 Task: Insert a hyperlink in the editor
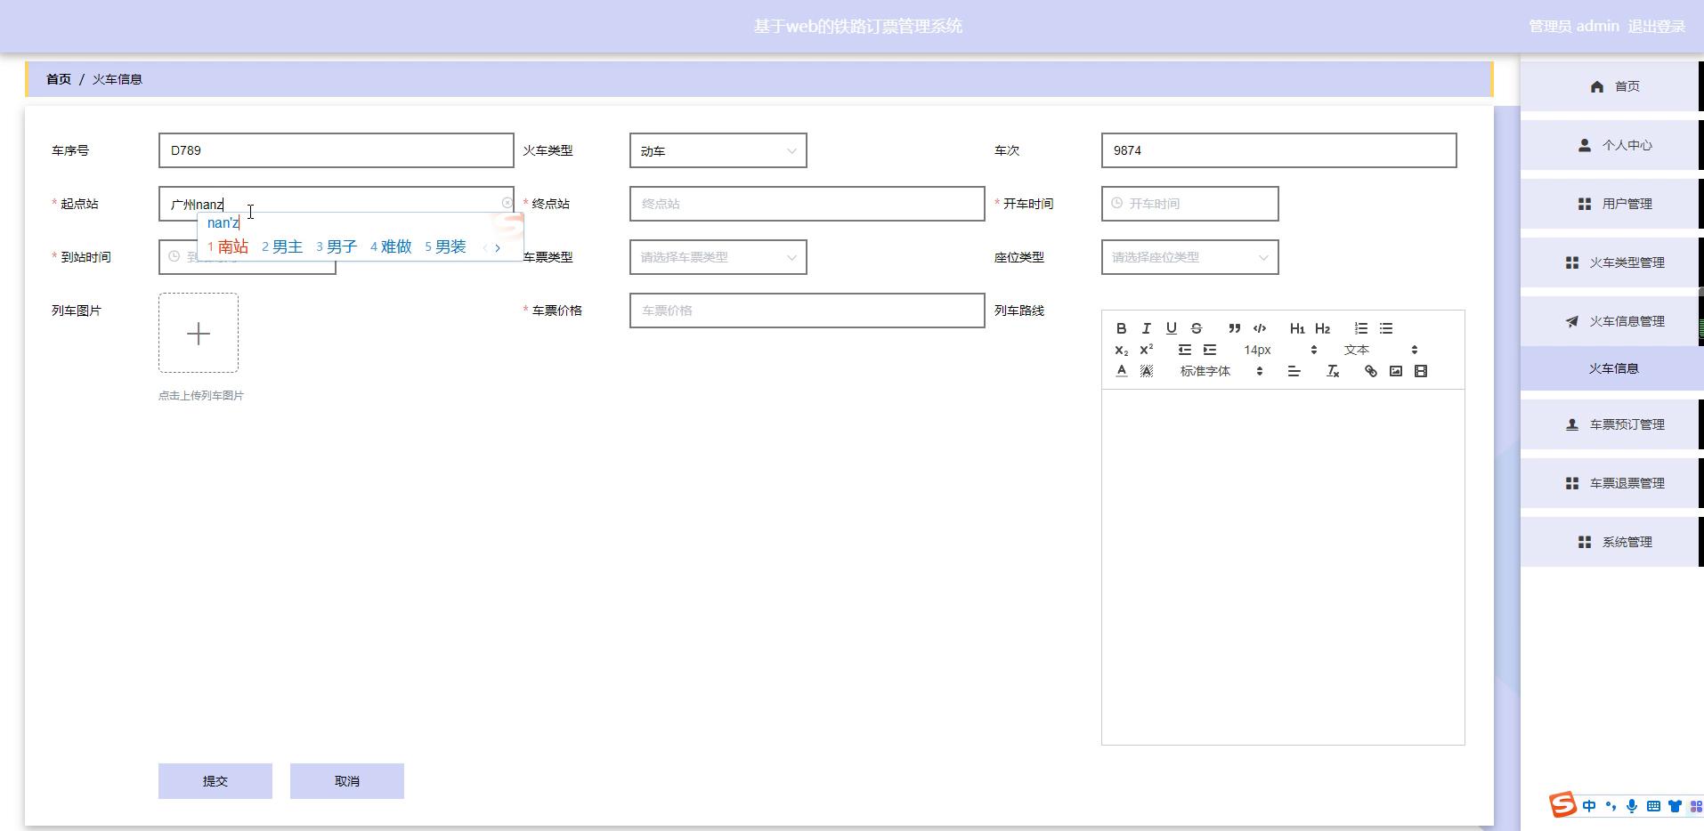pyautogui.click(x=1371, y=371)
